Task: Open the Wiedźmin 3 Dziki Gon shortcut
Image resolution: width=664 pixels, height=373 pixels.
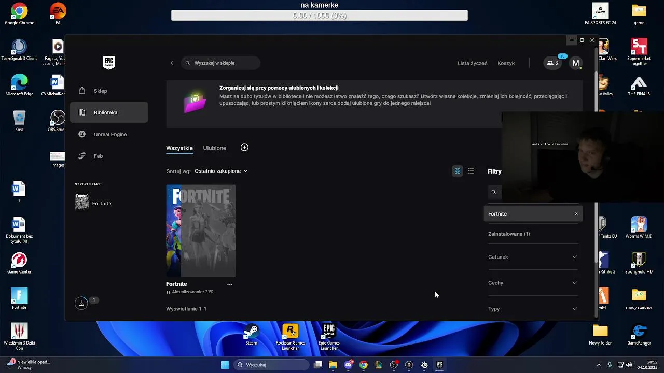Action: [x=19, y=337]
